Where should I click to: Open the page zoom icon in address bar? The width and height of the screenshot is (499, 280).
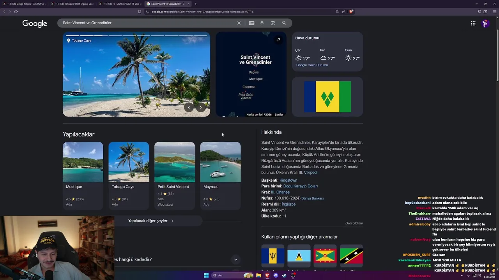click(337, 12)
